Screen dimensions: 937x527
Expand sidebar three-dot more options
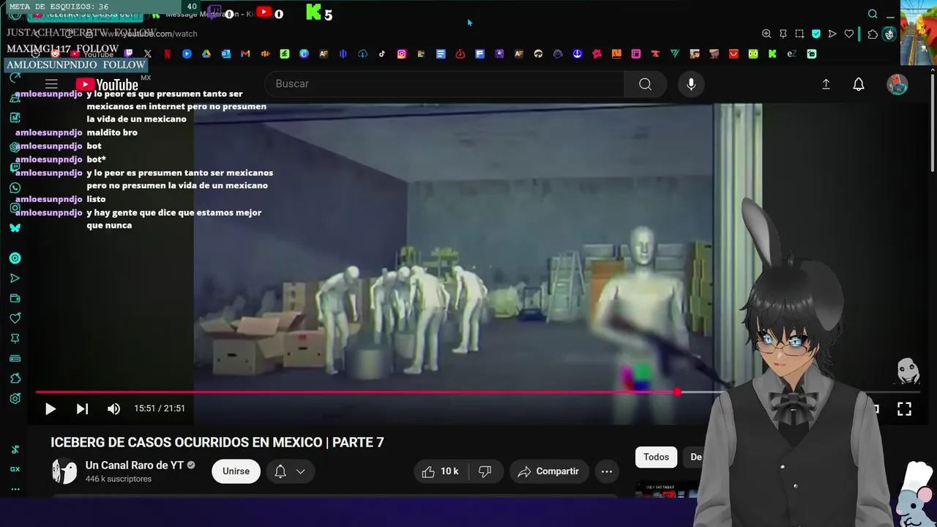click(x=15, y=489)
